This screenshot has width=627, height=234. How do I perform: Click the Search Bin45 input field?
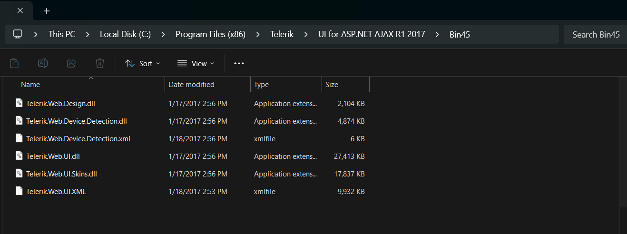click(596, 34)
